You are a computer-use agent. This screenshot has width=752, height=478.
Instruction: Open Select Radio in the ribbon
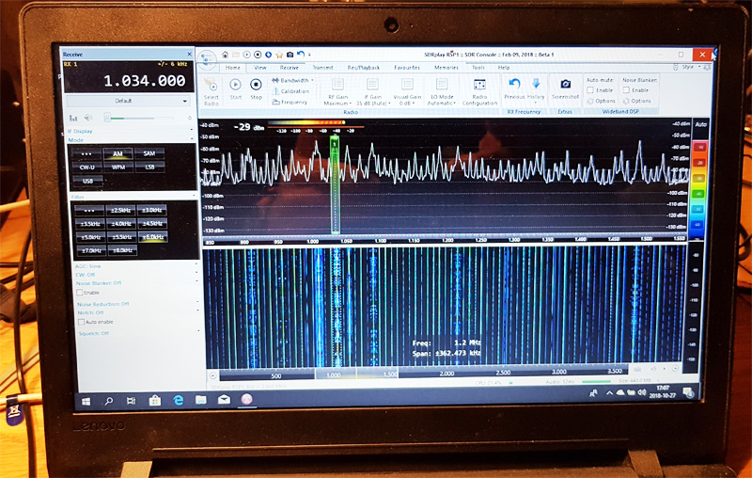pyautogui.click(x=211, y=91)
